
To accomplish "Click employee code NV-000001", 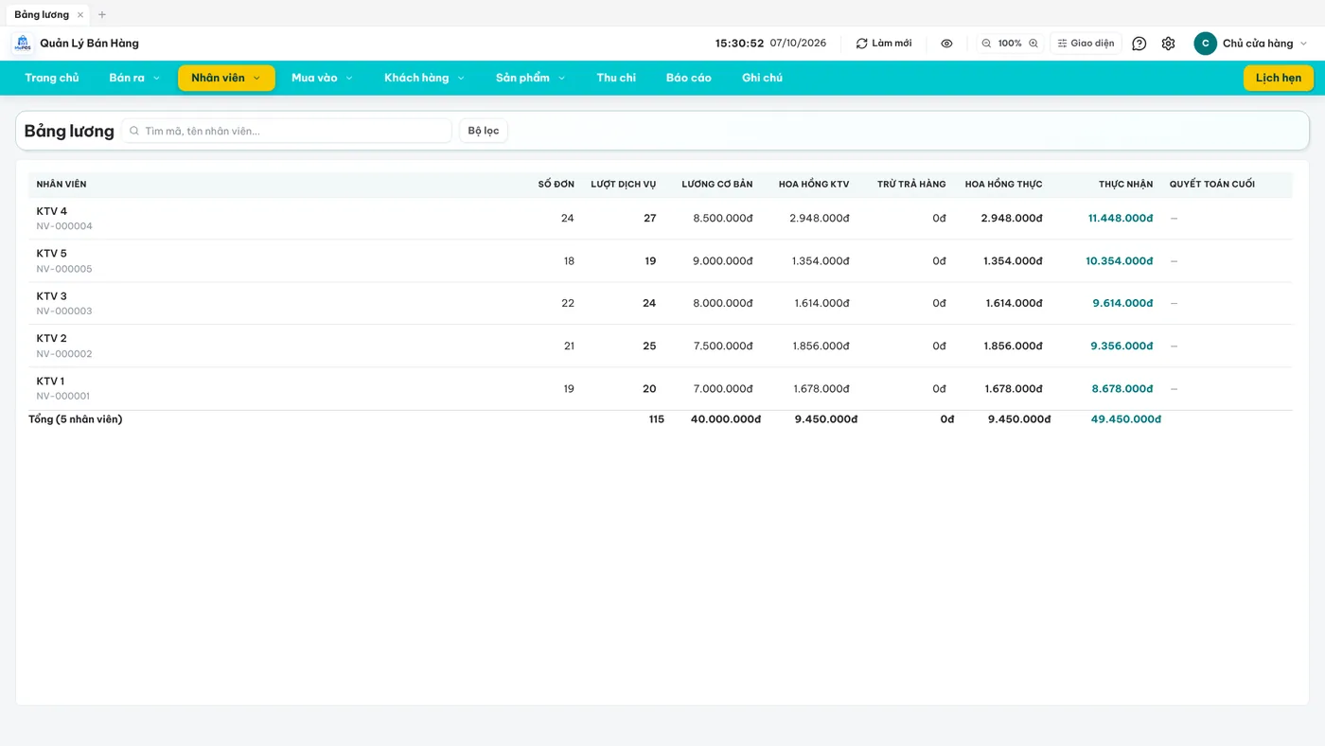I will tap(63, 397).
